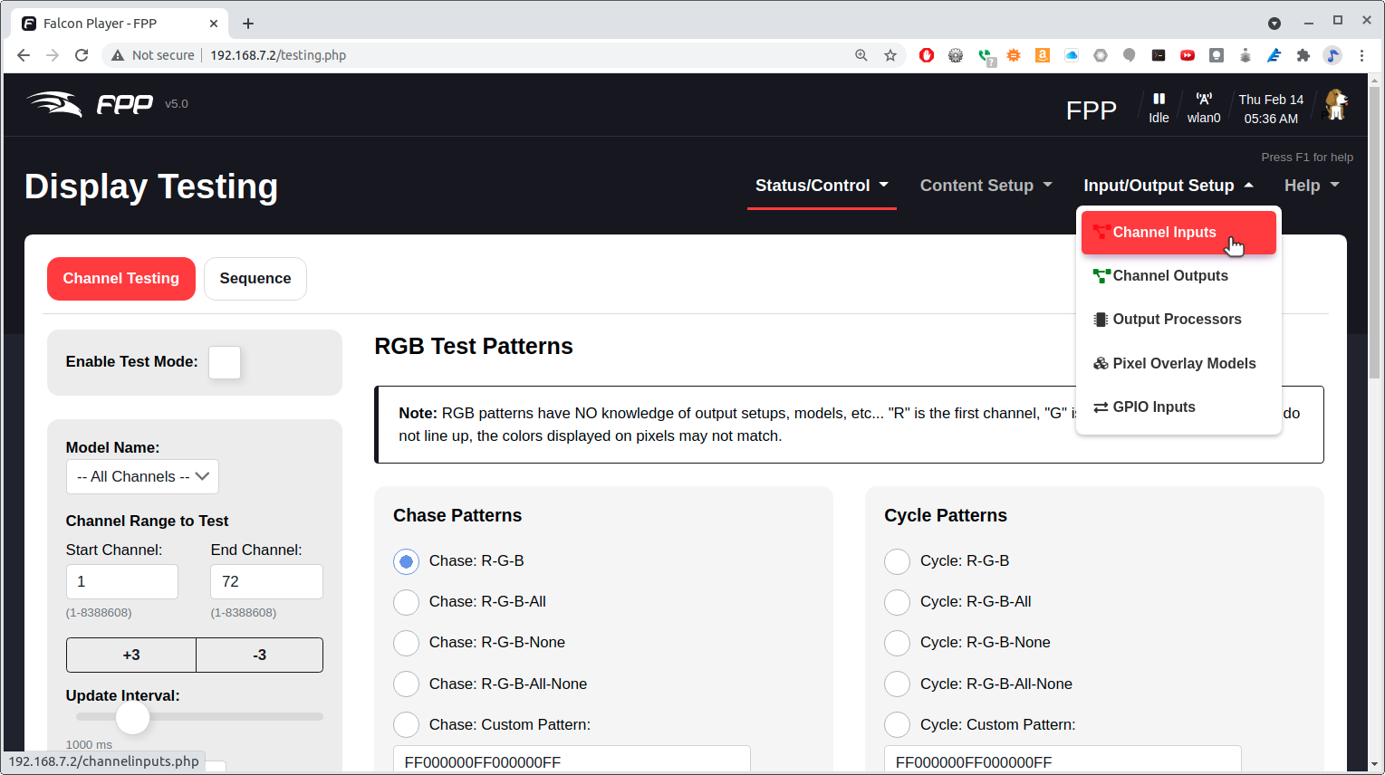The width and height of the screenshot is (1385, 775).
Task: Select Cycle: R-G-B-None radio option
Action: point(897,643)
